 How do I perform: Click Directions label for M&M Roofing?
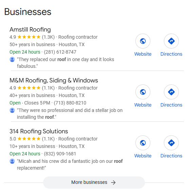pos(171,105)
